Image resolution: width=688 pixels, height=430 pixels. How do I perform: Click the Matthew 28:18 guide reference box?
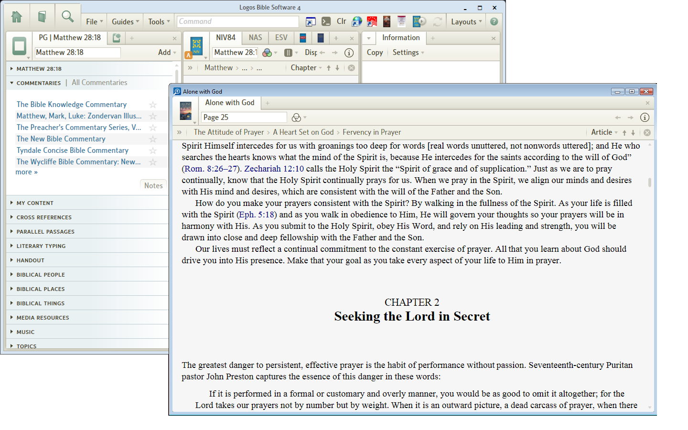(77, 53)
